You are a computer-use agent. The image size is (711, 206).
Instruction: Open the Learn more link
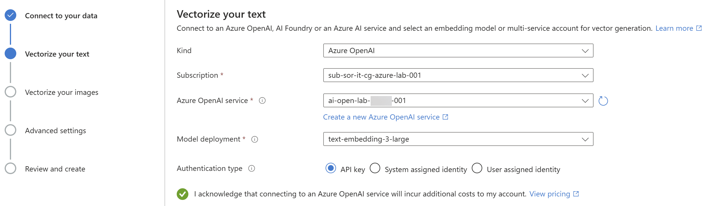[x=674, y=28]
